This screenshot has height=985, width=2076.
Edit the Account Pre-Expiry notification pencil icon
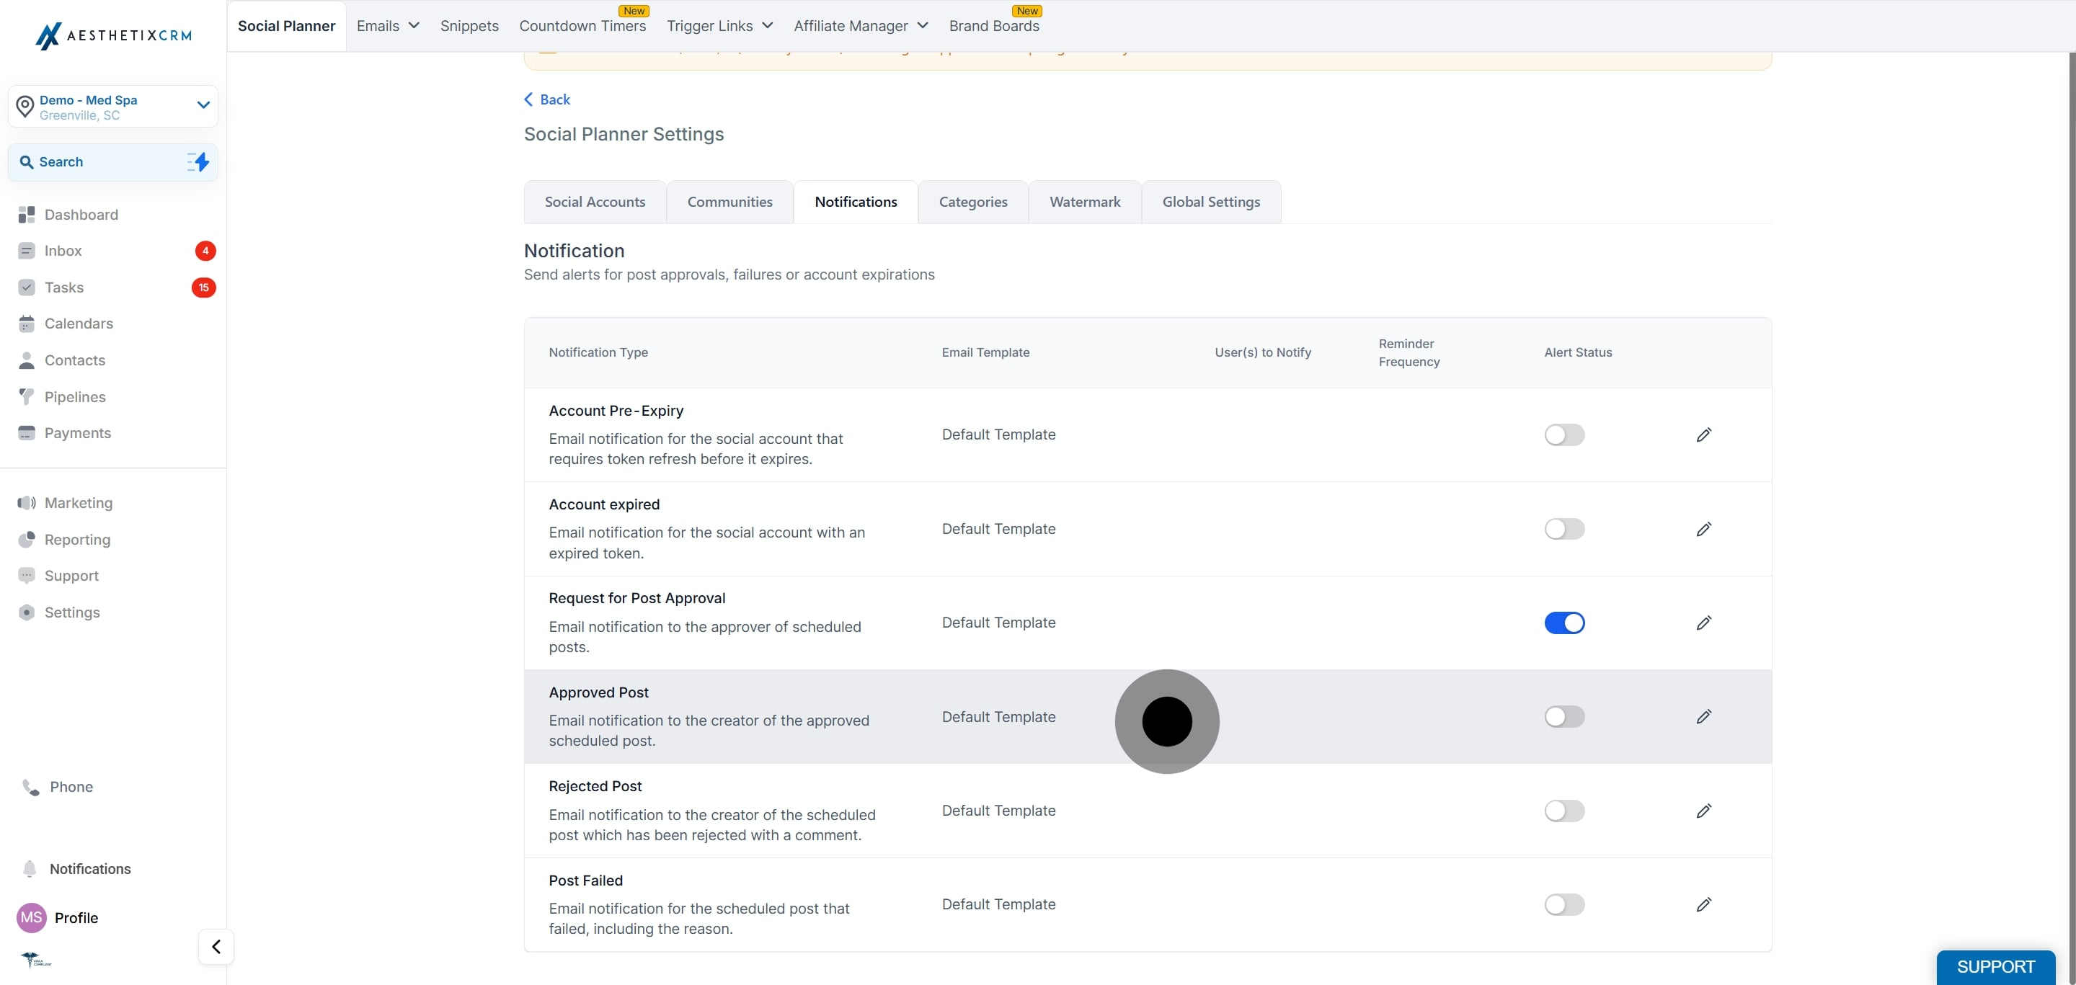coord(1703,435)
